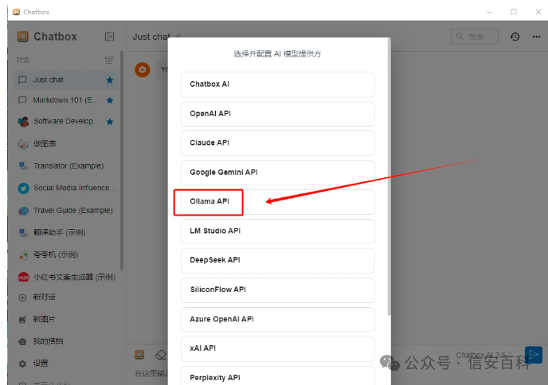Click the Chatbox icon in input toolbar
The height and width of the screenshot is (385, 548).
(x=139, y=355)
